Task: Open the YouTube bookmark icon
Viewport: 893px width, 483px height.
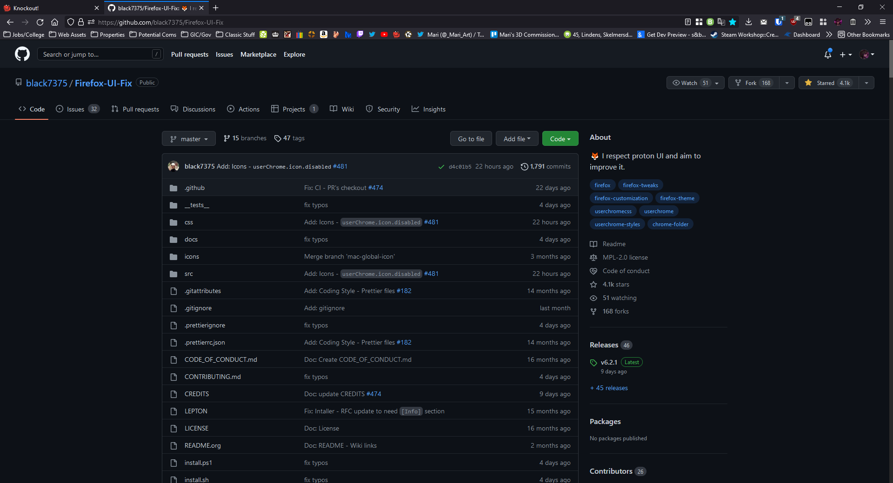Action: 384,34
